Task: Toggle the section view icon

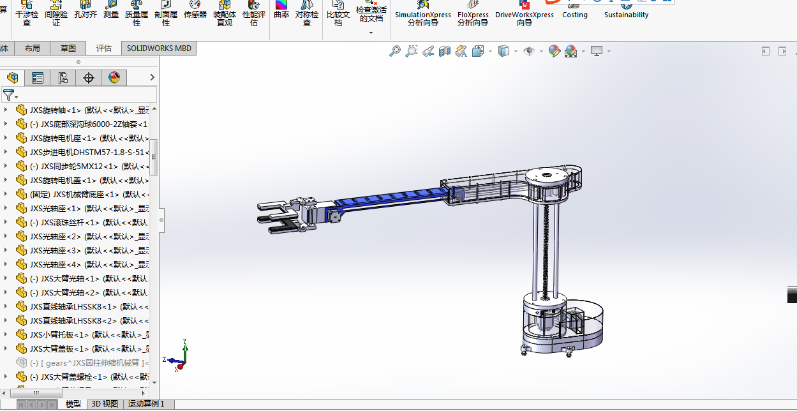Action: (x=445, y=51)
